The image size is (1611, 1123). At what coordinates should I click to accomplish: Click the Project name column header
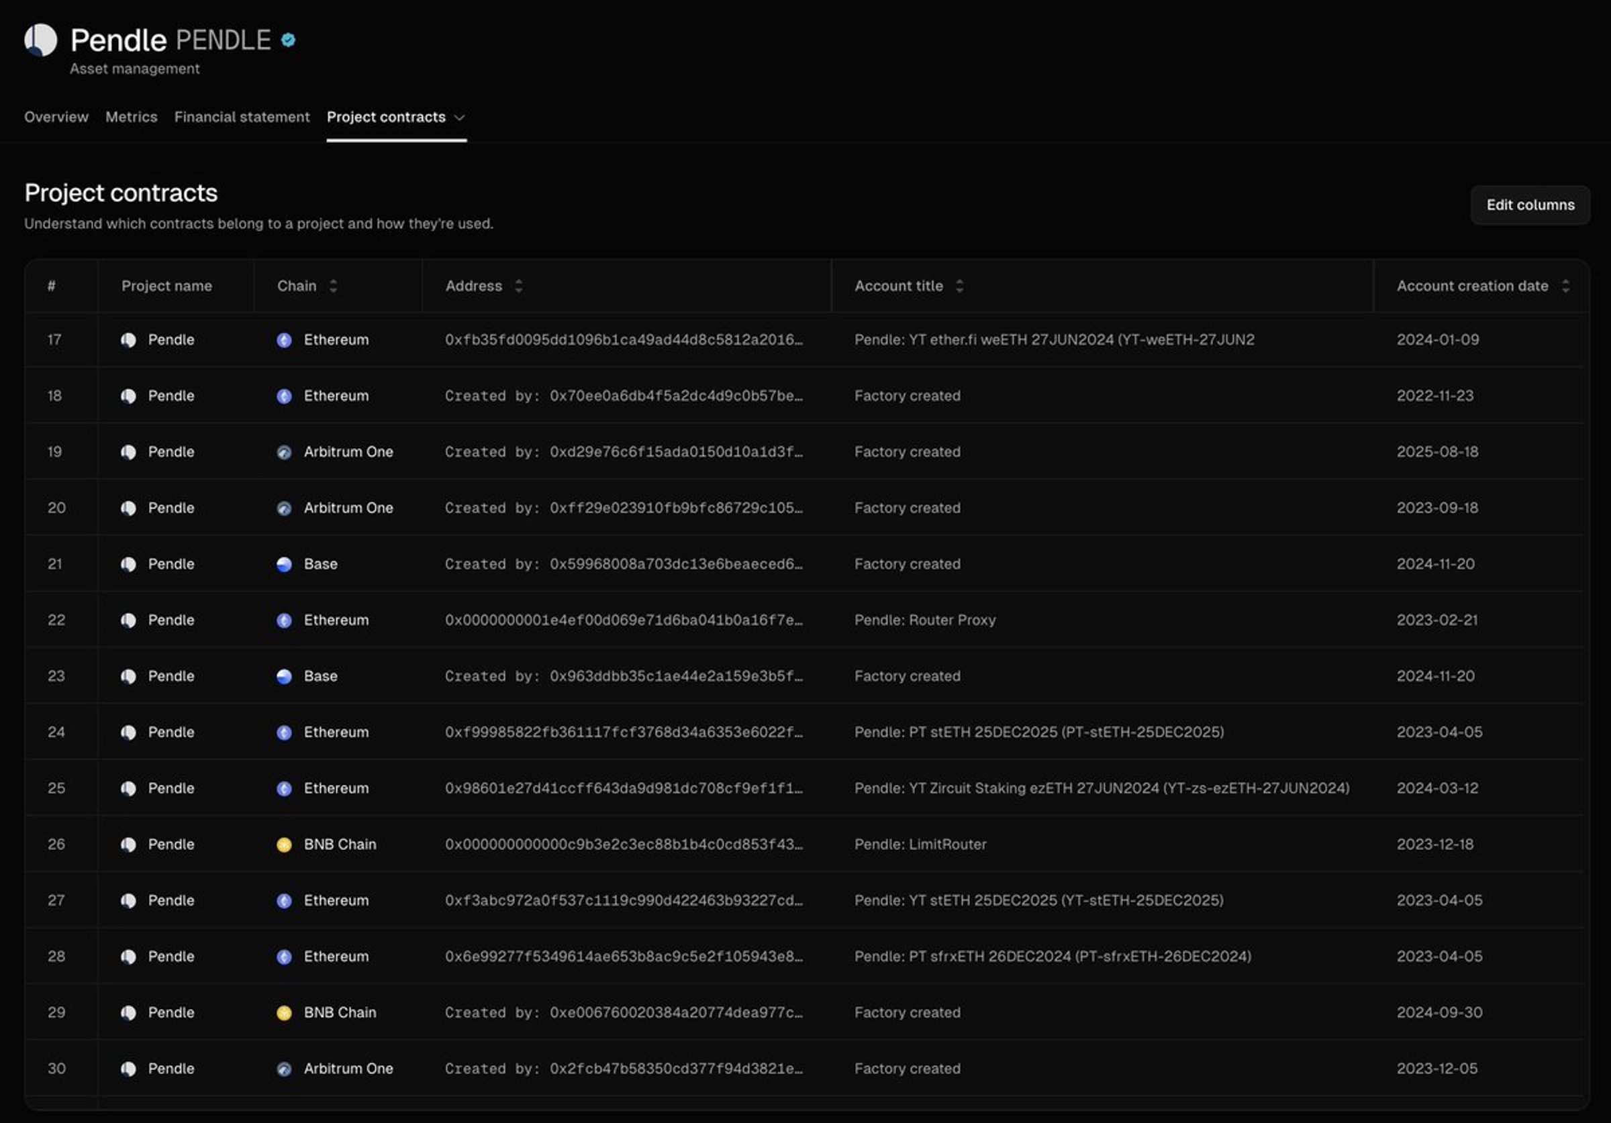166,286
